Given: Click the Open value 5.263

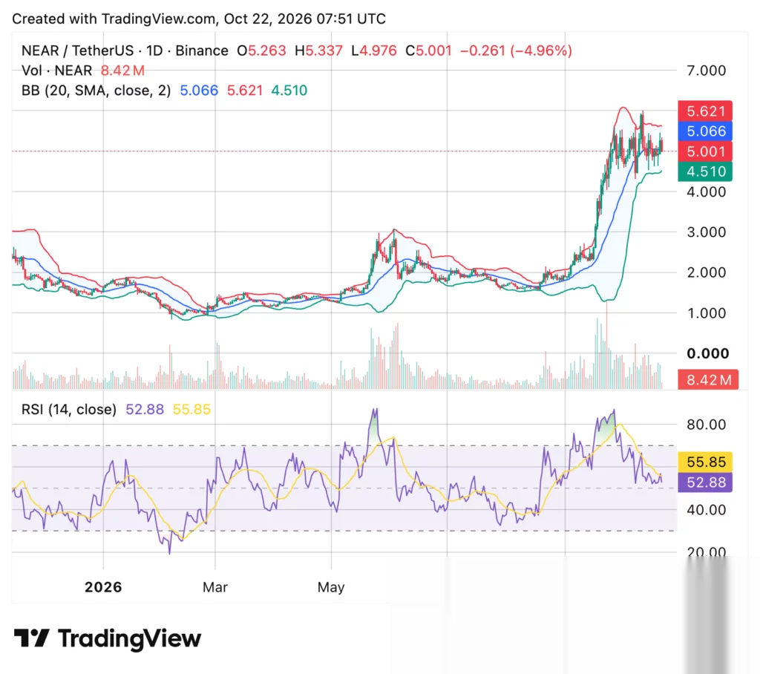Looking at the screenshot, I should [x=267, y=50].
